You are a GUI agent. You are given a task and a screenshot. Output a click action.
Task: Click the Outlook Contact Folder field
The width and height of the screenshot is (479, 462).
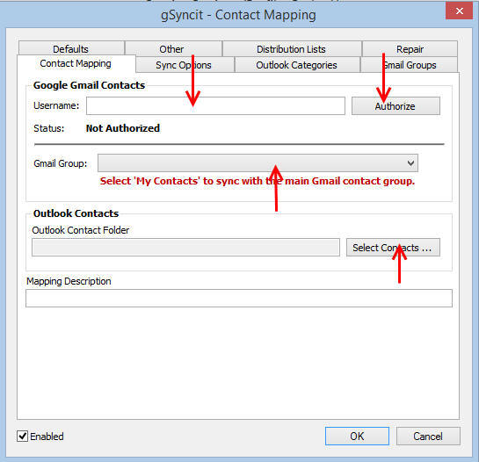point(185,248)
